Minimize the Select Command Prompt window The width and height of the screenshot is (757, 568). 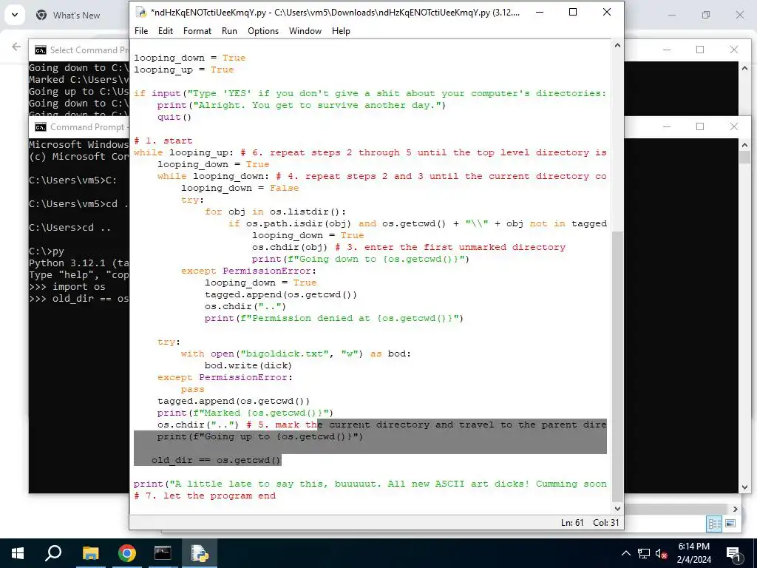[667, 50]
